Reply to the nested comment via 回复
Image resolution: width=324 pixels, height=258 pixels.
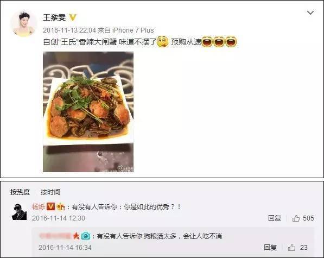[270, 248]
